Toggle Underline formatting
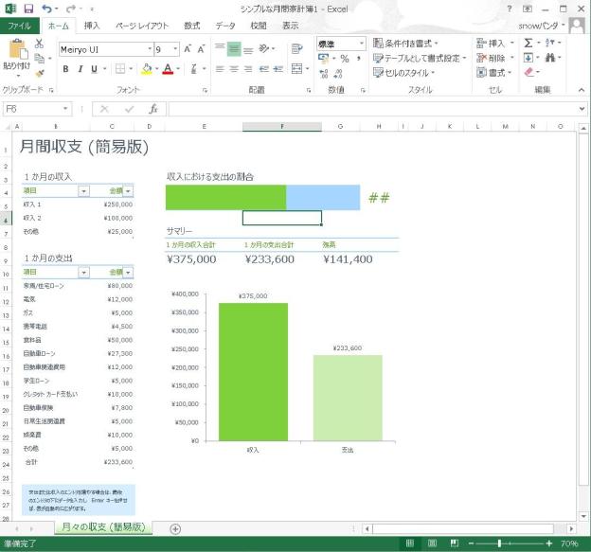This screenshot has height=552, width=591. (94, 69)
